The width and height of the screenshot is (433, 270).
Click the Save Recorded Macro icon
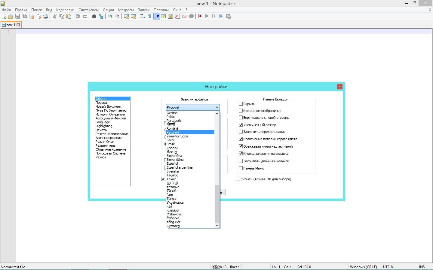pyautogui.click(x=228, y=16)
